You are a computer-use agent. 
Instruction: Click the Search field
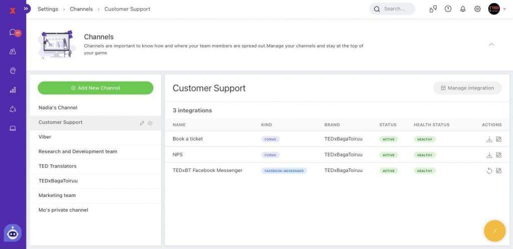tap(392, 9)
